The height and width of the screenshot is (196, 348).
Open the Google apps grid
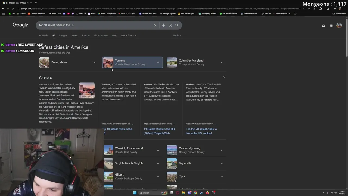tap(332, 25)
